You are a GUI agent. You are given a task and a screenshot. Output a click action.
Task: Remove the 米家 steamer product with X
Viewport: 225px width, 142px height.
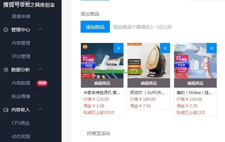point(118,48)
